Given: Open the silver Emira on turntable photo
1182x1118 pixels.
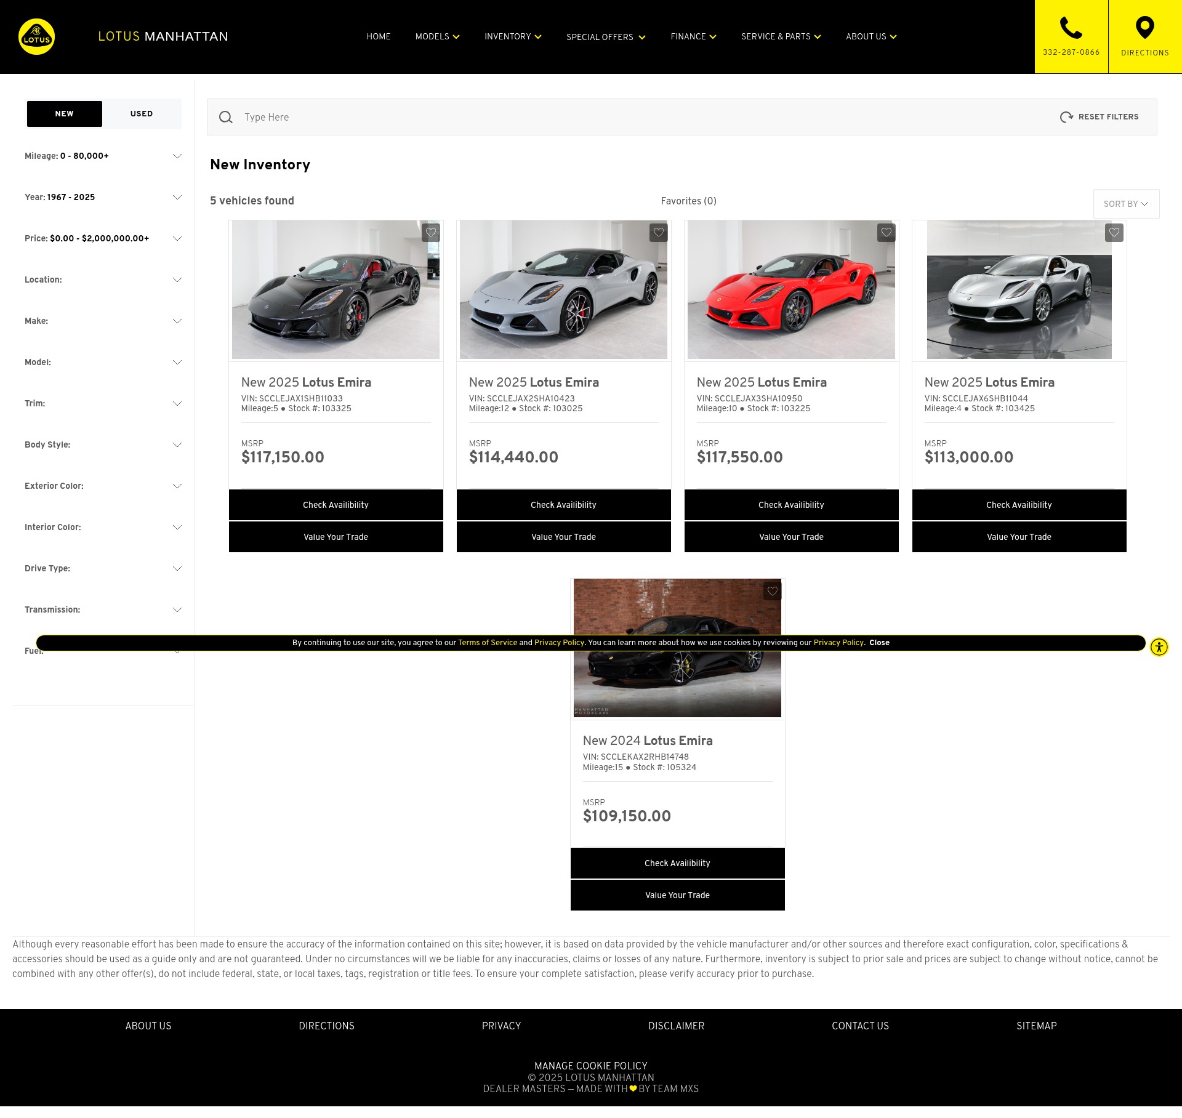Looking at the screenshot, I should (x=1019, y=289).
